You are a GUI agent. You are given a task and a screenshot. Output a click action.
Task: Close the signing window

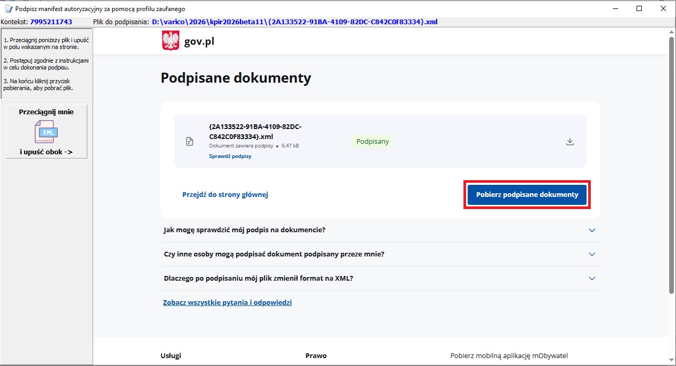663,9
